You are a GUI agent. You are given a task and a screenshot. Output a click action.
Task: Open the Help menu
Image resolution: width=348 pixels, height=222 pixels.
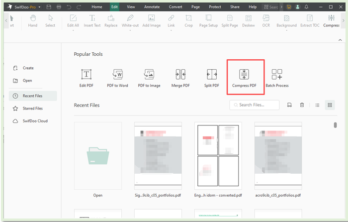[x=253, y=7]
